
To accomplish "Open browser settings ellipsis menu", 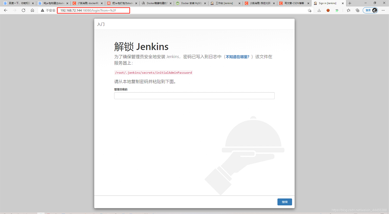I will (383, 10).
